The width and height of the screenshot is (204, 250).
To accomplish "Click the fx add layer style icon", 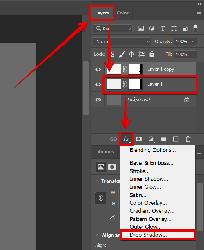I will click(126, 139).
